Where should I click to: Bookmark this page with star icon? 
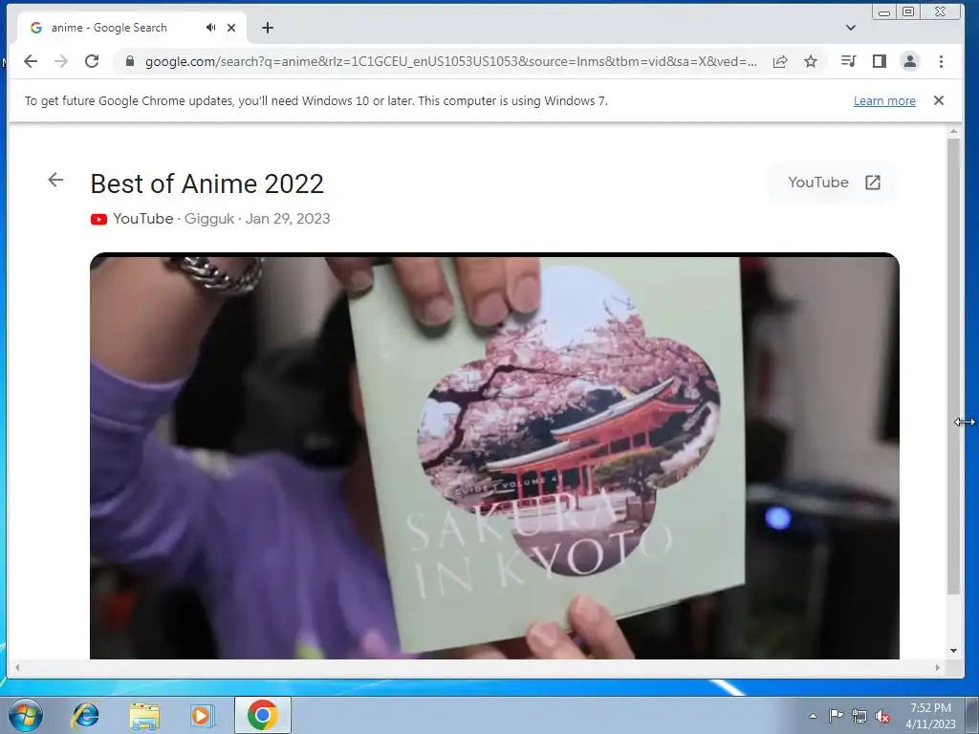(x=811, y=61)
